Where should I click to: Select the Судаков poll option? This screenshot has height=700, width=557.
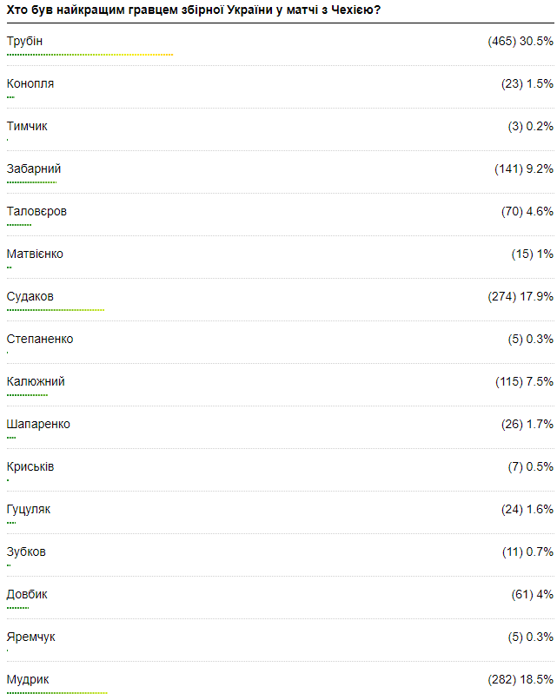[x=30, y=297]
